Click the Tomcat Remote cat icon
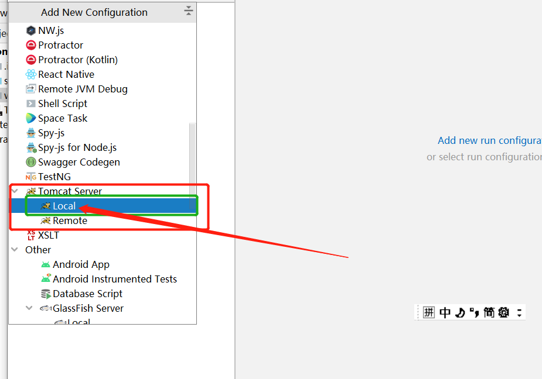 [46, 220]
